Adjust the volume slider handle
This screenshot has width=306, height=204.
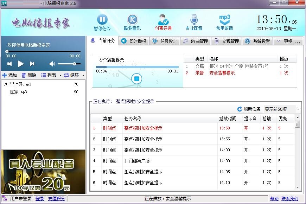point(74,64)
